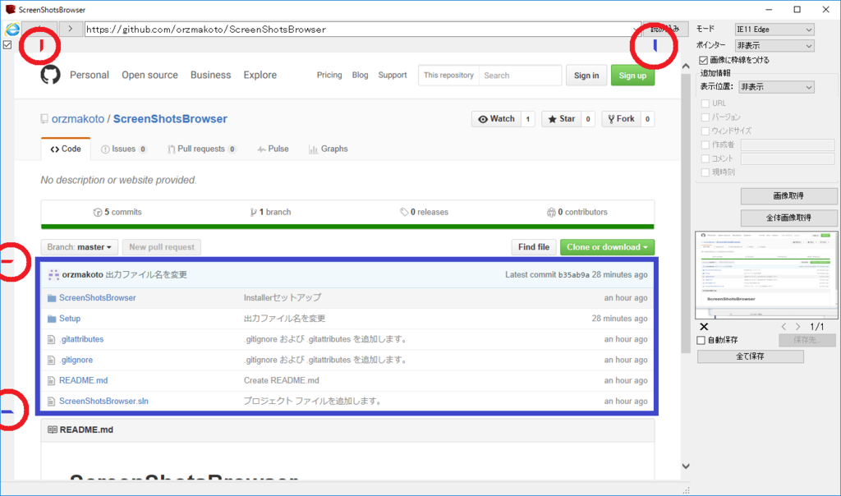Open the Code tab
The image size is (841, 496).
[x=66, y=149]
